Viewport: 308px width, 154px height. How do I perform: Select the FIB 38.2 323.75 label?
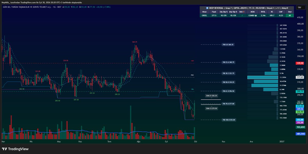click(228, 73)
